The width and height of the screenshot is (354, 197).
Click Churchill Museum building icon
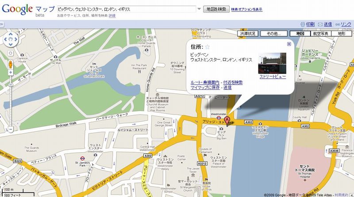click(158, 95)
